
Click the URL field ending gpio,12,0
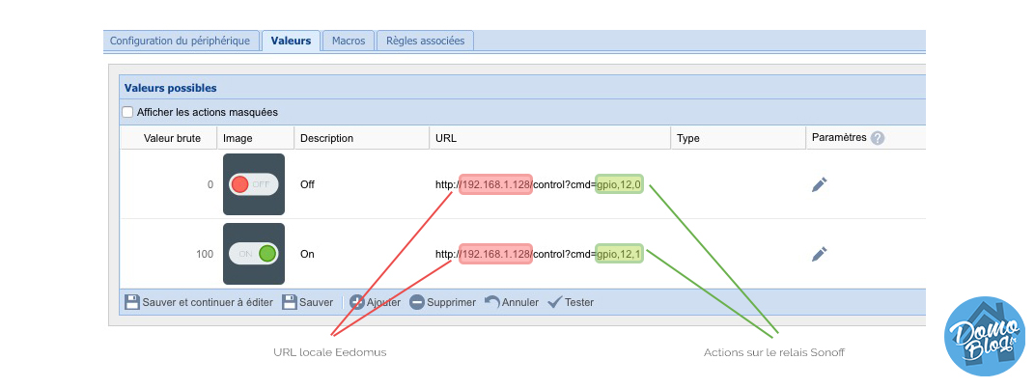click(539, 184)
